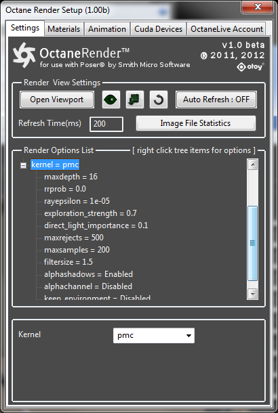Select exploration_strength = 0.7 item

(x=90, y=213)
